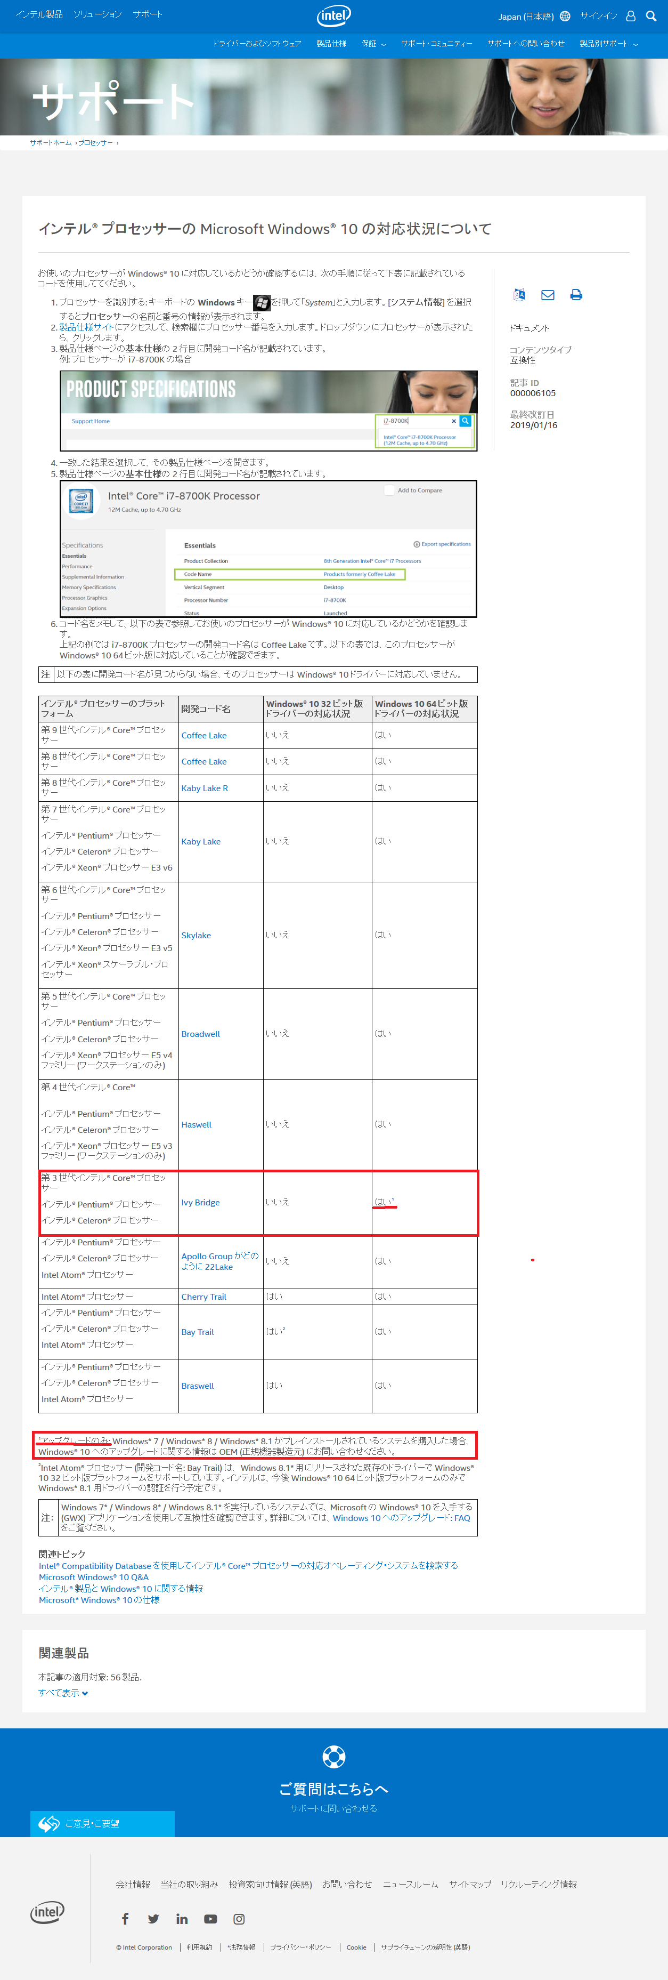Image resolution: width=668 pixels, height=1980 pixels.
Task: Expand すべて表示 related products list
Action: click(63, 1693)
